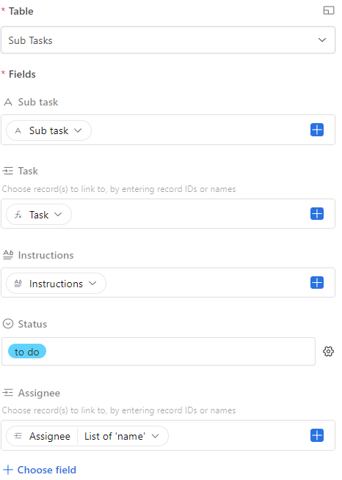Click the Choose field link
Image resolution: width=342 pixels, height=480 pixels.
click(x=46, y=470)
